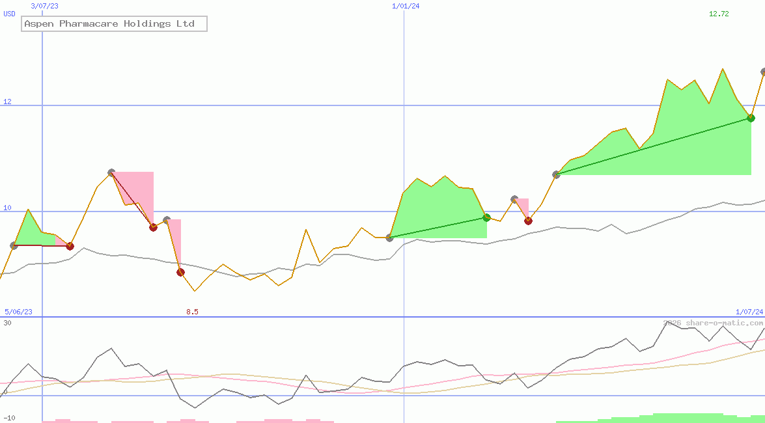
Task: Select the 1/07/24 end date label
Action: coord(749,312)
